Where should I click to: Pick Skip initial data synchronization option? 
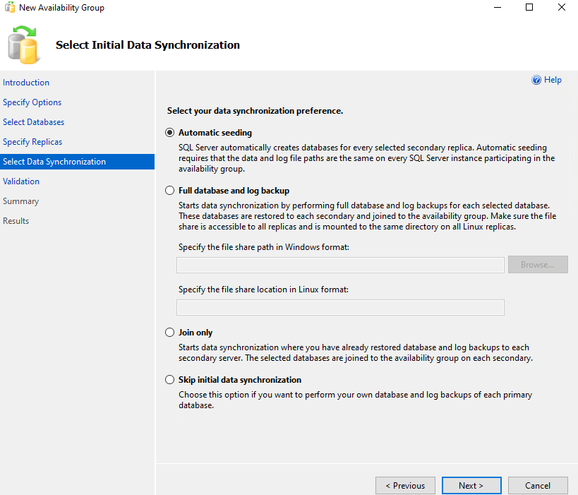click(169, 380)
